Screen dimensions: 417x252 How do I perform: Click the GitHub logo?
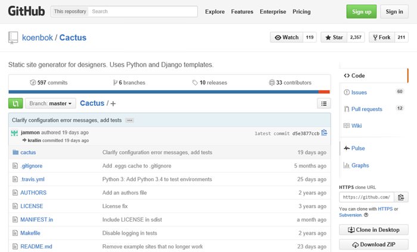(26, 11)
